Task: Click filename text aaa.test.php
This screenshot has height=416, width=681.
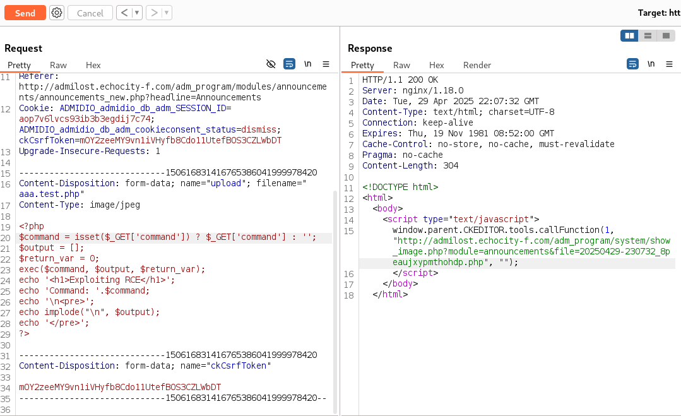Action: (x=49, y=194)
